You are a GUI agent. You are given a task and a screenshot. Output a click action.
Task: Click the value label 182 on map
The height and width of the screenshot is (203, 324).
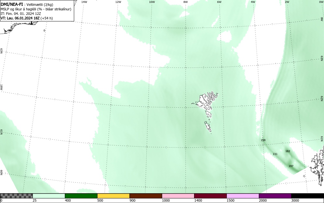click(288, 151)
